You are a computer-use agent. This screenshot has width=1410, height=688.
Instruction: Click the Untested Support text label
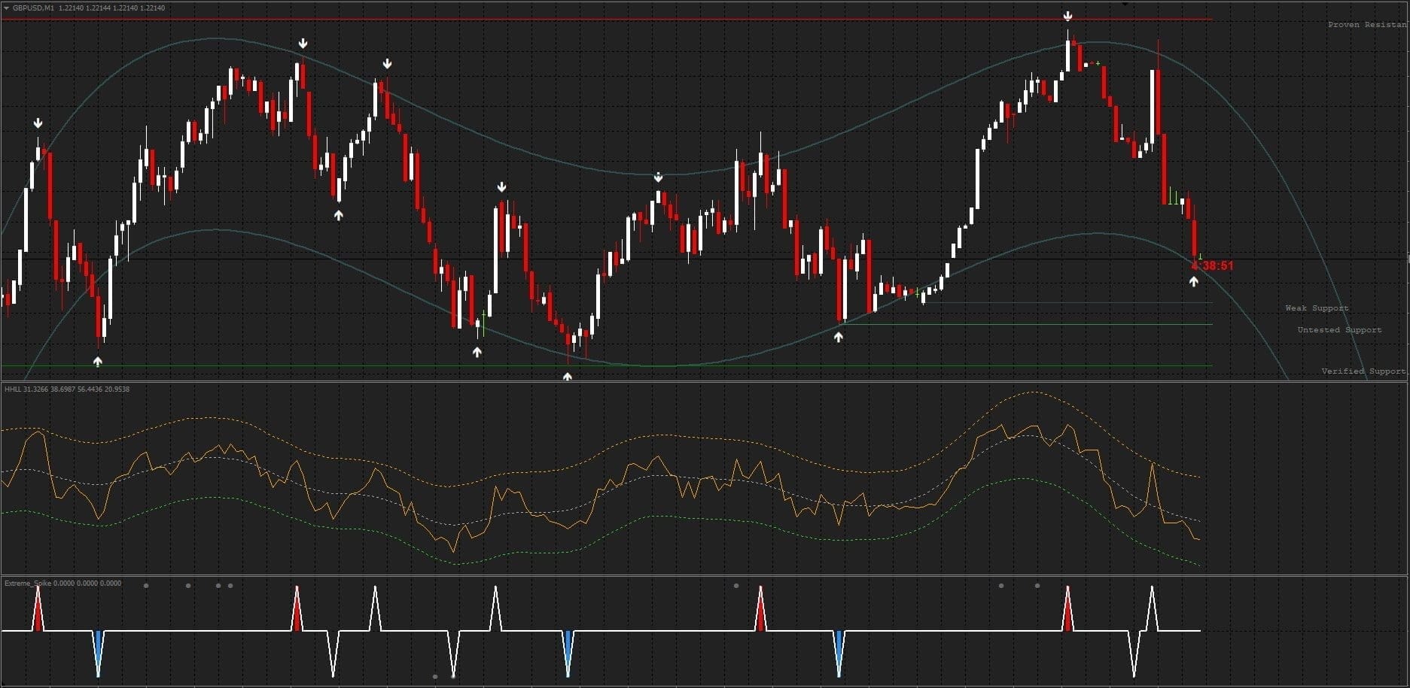tap(1340, 329)
